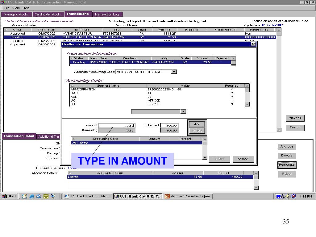This screenshot has height=237, width=316.
Task: Switch to Cardholder Accts tab
Action: [48, 14]
